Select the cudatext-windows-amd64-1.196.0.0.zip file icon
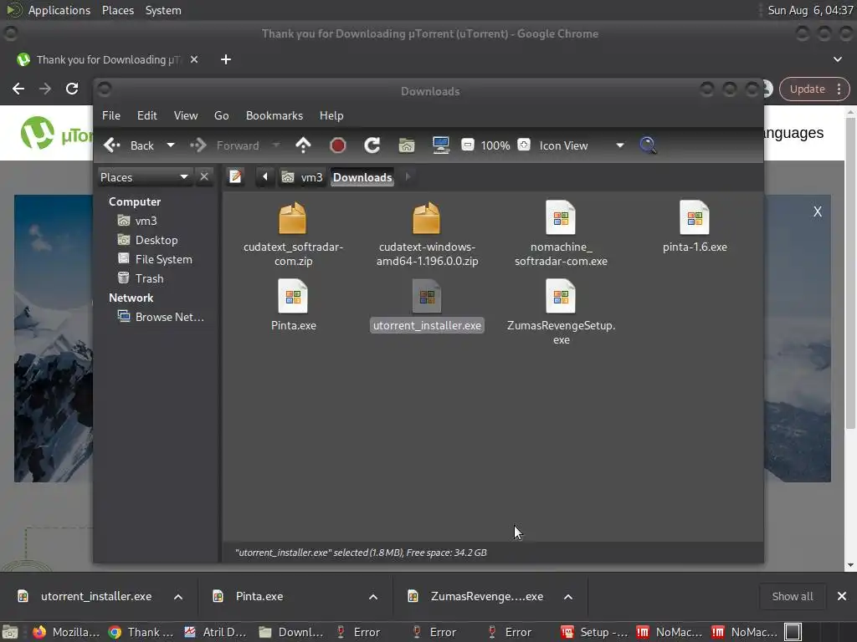857x642 pixels. (426, 219)
